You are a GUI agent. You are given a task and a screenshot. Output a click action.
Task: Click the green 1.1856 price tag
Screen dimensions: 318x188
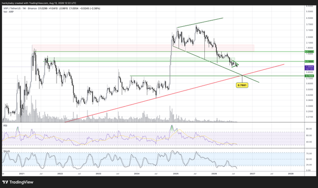(310, 61)
